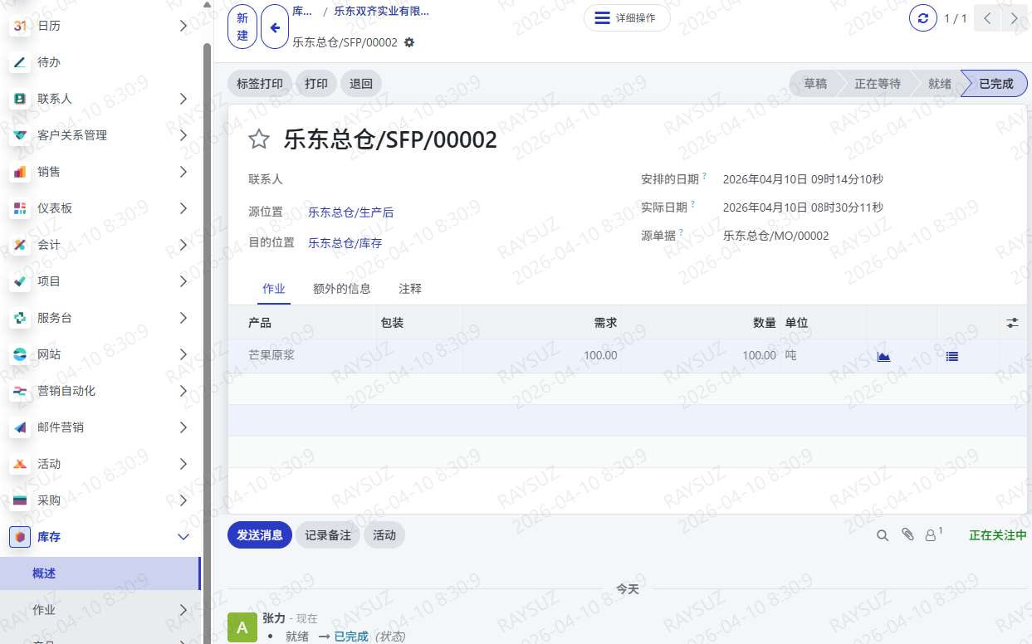Screen dimensions: 1032x644
Task: Open the 会计 app icon
Action: pyautogui.click(x=20, y=245)
